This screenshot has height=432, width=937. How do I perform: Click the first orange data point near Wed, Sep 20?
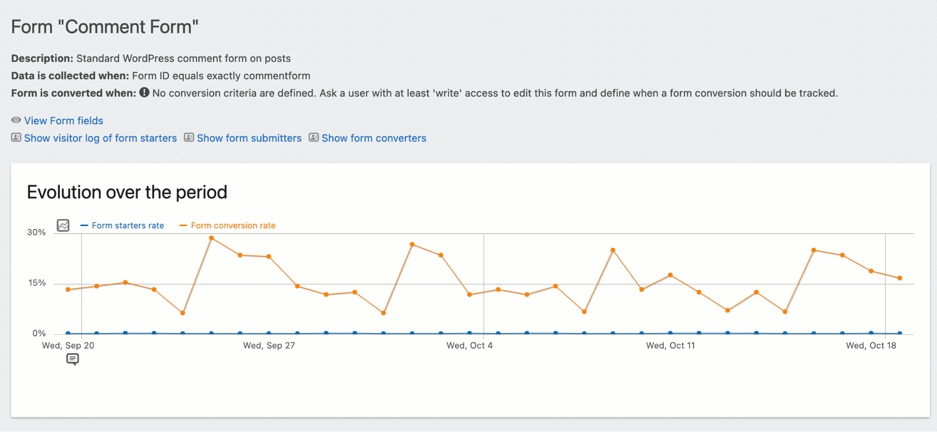pyautogui.click(x=67, y=289)
